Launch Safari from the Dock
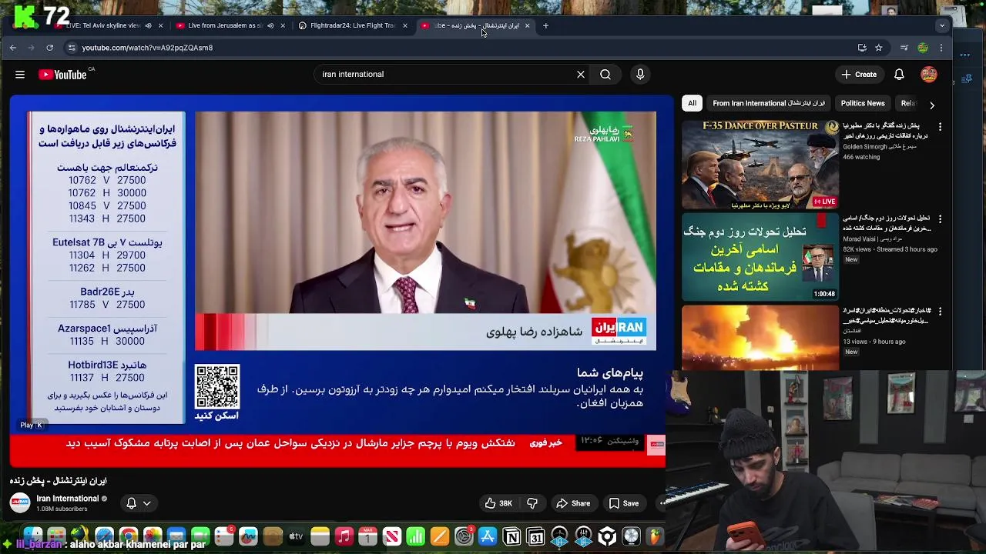This screenshot has height=554, width=986. [105, 536]
